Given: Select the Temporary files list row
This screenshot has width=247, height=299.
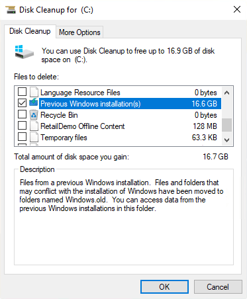Looking at the screenshot, I should click(x=119, y=138).
